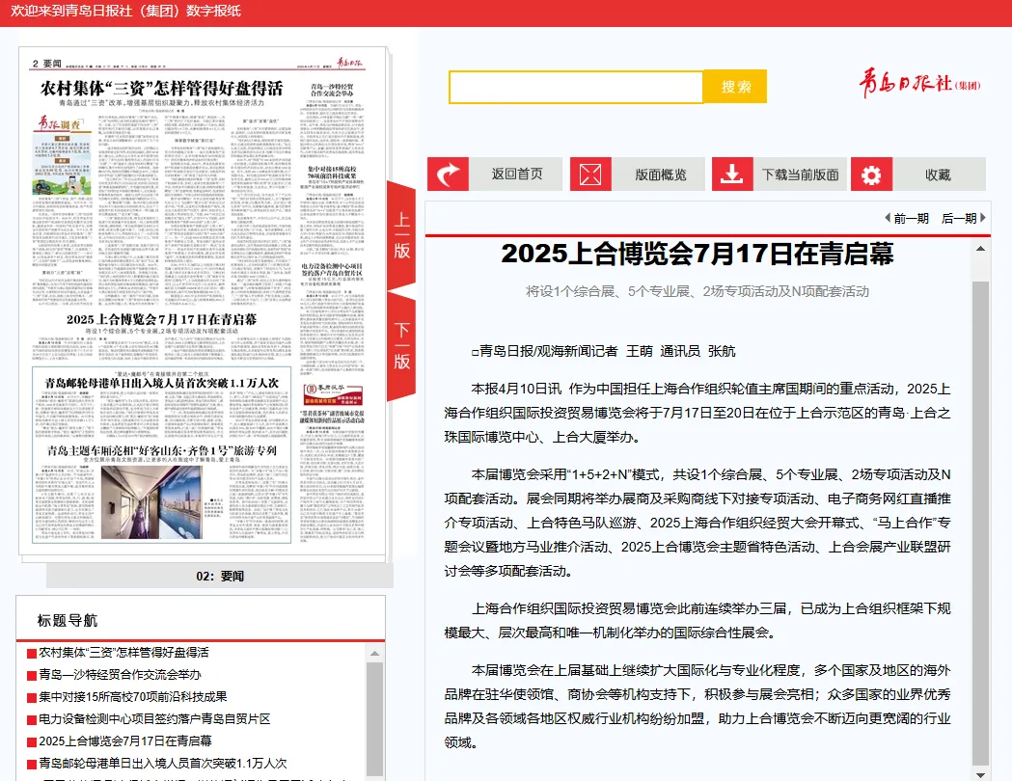The height and width of the screenshot is (781, 1012).
Task: Open 集中对接15所高校70项前沿科技成果 link
Action: 133,696
